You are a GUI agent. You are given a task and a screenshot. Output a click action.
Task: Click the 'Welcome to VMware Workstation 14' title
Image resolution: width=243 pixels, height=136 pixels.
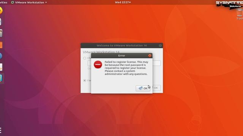click(121, 45)
